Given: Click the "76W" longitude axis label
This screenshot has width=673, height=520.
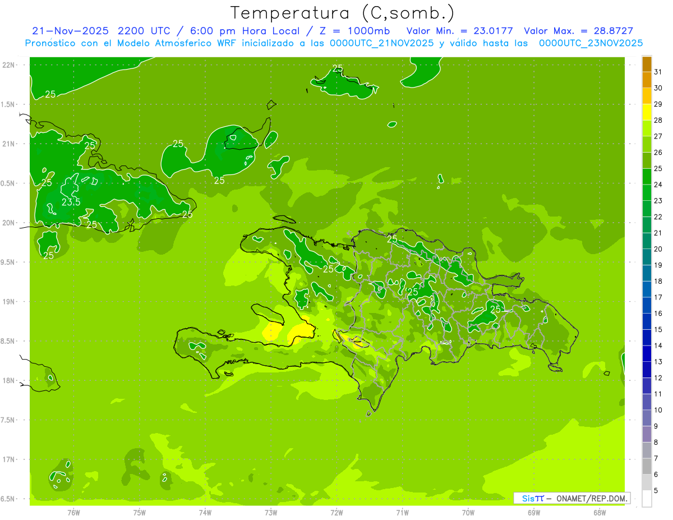Looking at the screenshot, I should coord(73,513).
